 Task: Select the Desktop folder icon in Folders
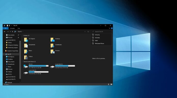(x=52, y=40)
